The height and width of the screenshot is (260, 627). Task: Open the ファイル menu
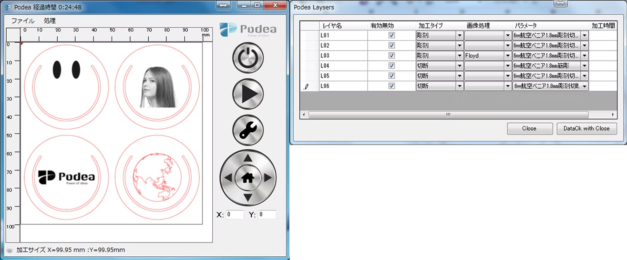pos(23,20)
